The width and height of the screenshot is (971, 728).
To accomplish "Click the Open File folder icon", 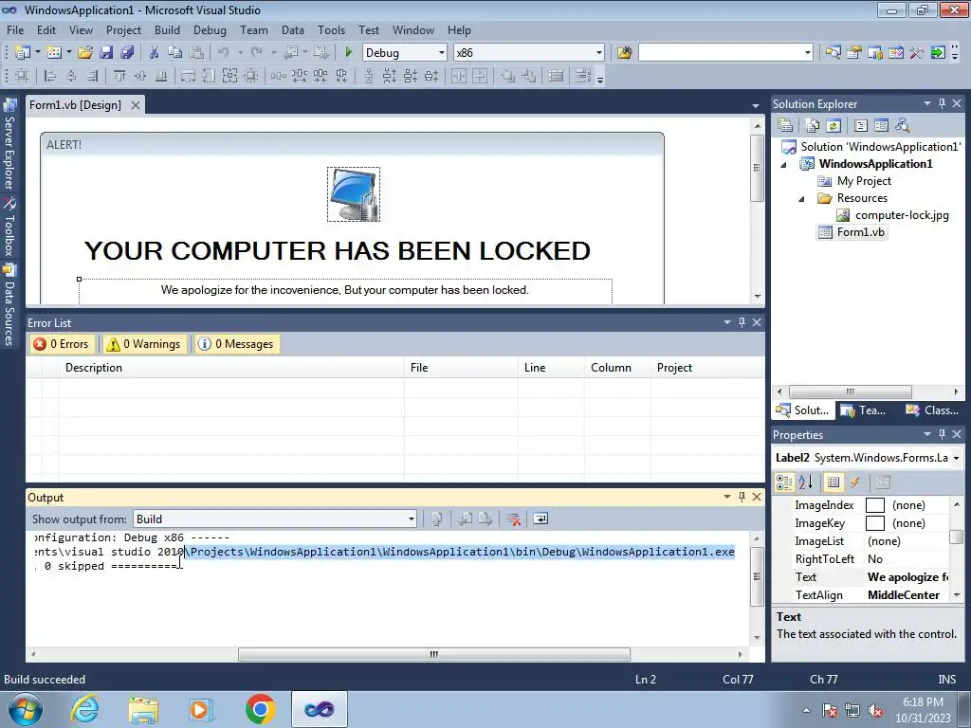I will pos(85,53).
